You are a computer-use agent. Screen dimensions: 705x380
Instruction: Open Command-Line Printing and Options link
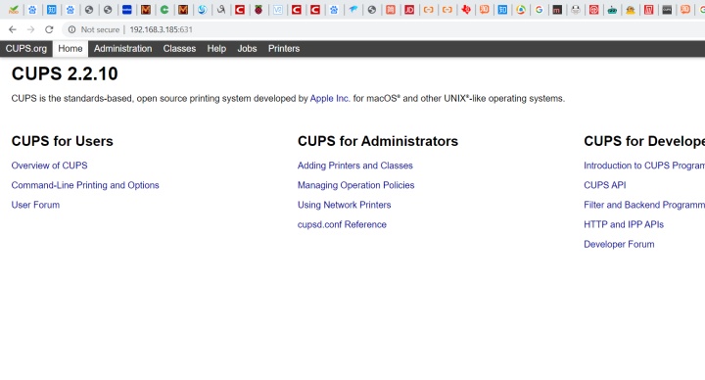click(85, 185)
